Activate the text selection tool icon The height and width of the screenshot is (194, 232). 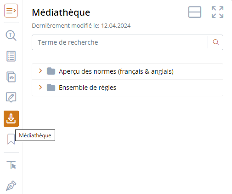[11, 165]
